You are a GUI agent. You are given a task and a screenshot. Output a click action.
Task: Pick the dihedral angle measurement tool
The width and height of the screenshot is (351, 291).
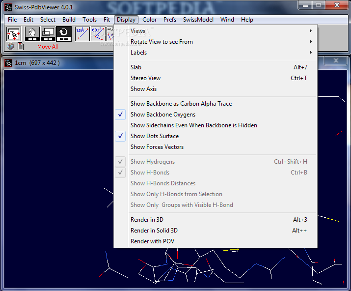[x=110, y=34]
